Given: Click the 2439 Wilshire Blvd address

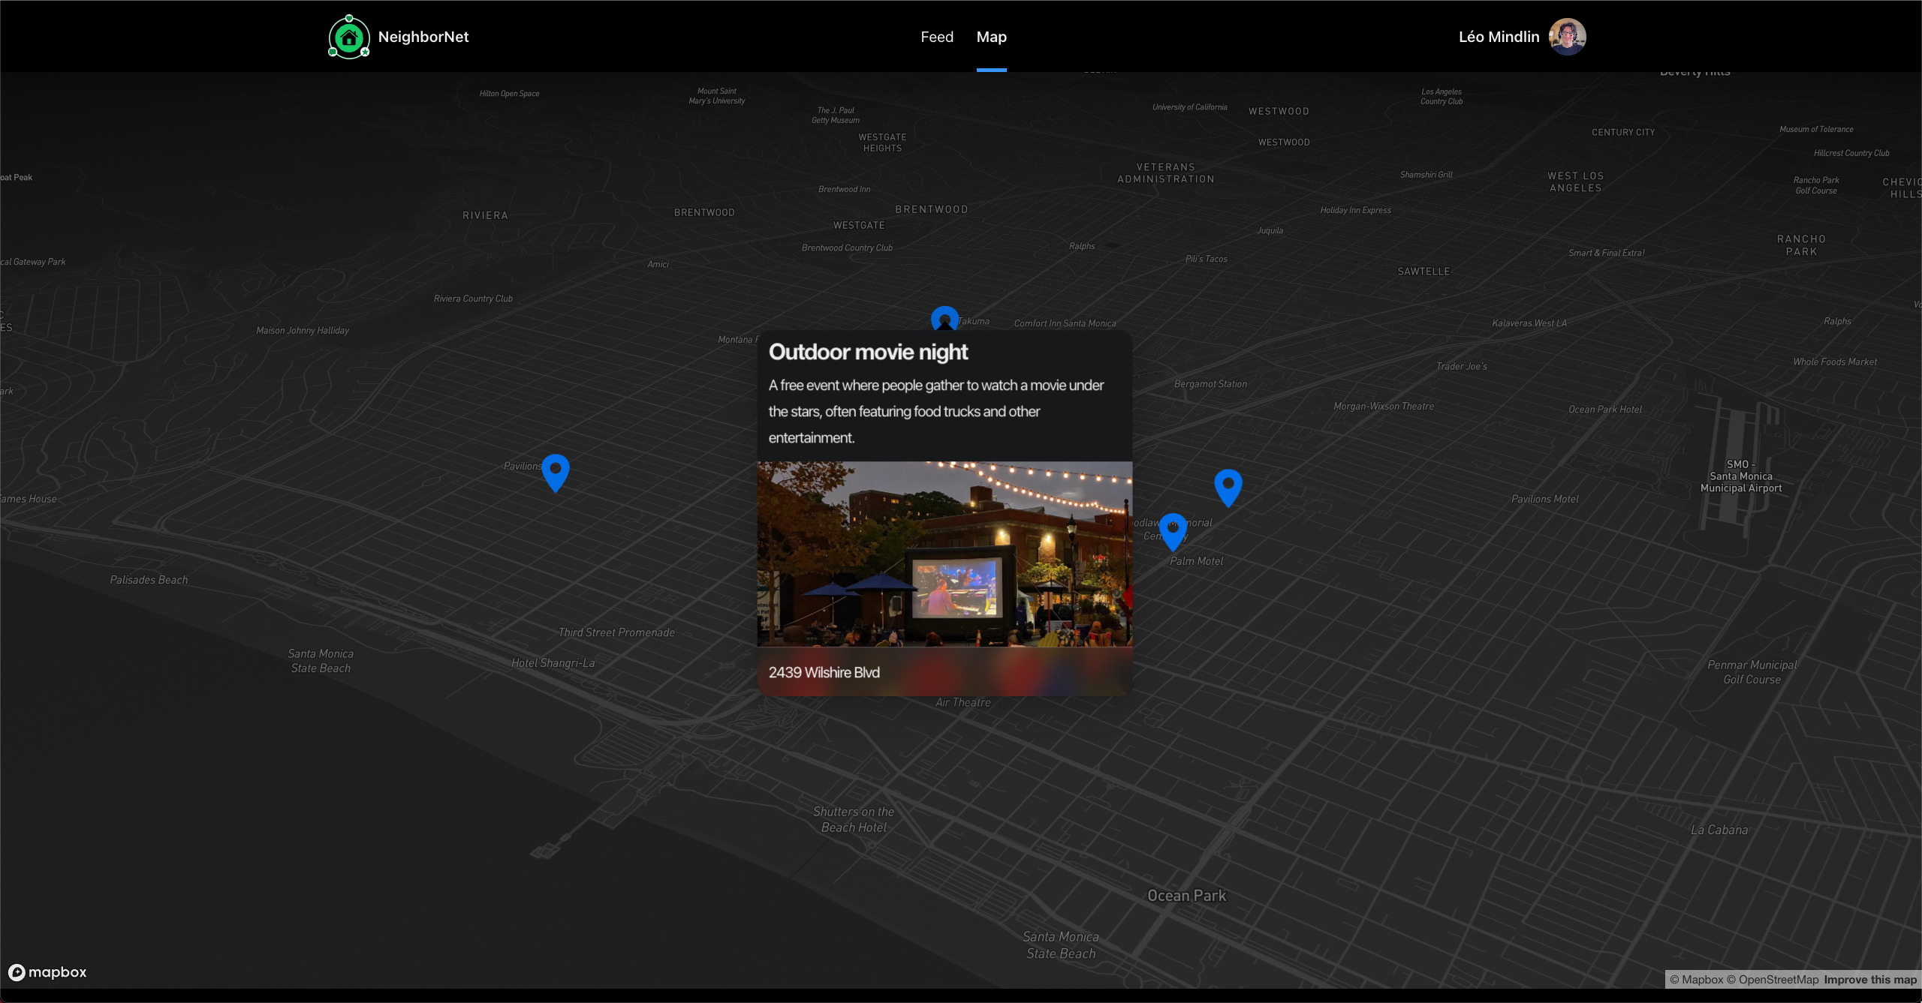Looking at the screenshot, I should (x=824, y=673).
